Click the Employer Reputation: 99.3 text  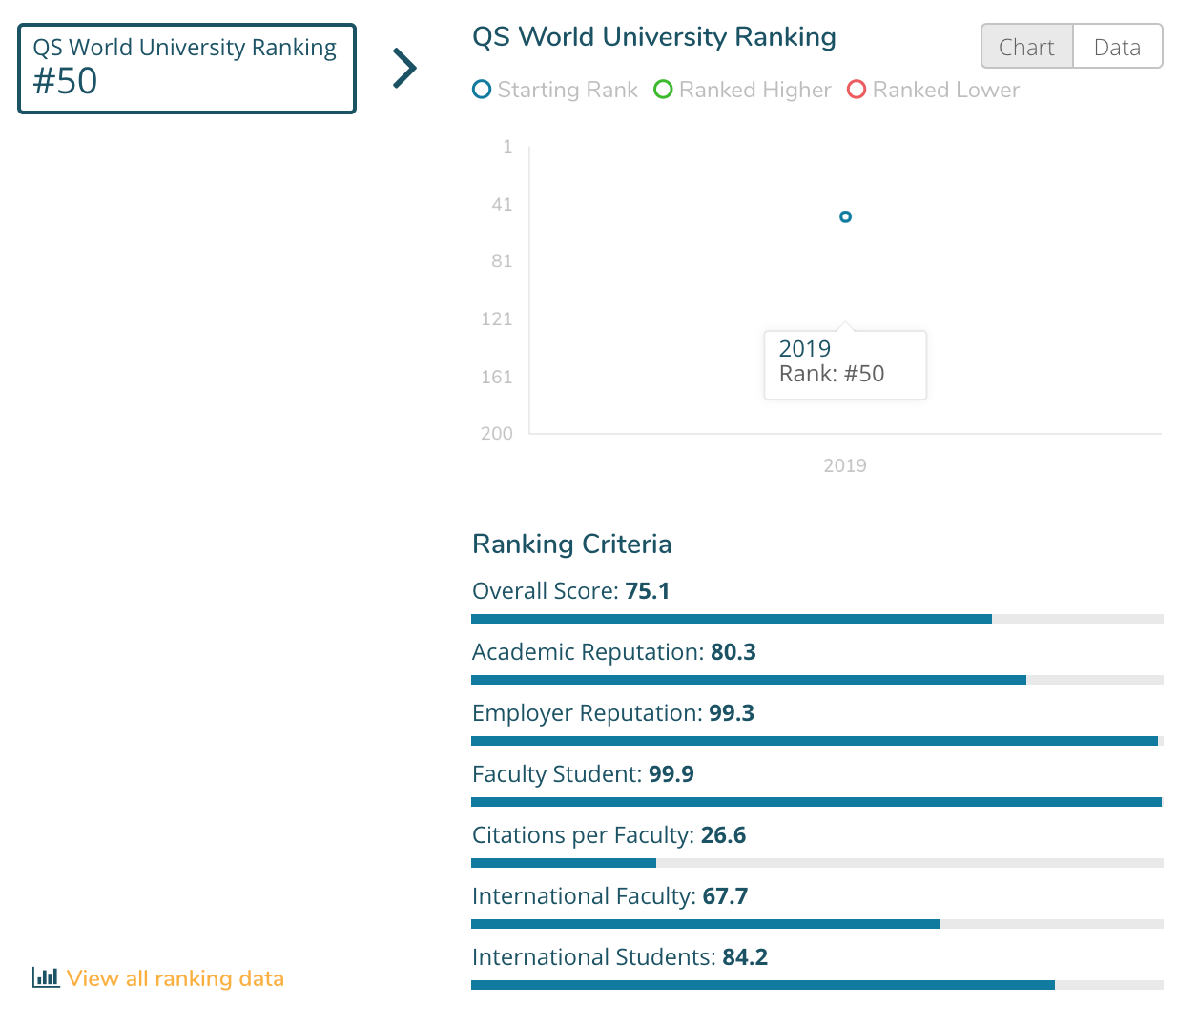(613, 713)
